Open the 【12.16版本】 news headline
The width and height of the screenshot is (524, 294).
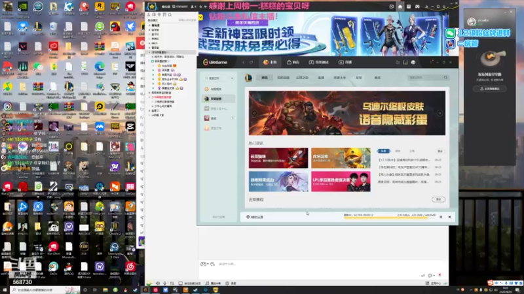[x=403, y=160]
